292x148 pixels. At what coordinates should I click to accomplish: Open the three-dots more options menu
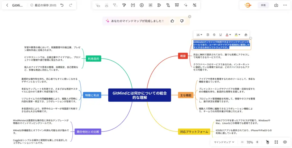[x=285, y=5]
